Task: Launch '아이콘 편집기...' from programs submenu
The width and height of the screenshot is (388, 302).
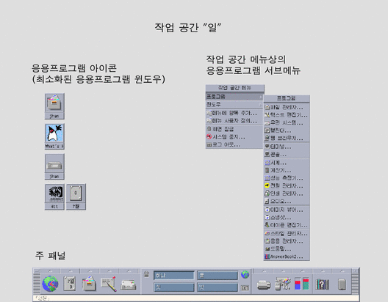Action: (x=287, y=225)
